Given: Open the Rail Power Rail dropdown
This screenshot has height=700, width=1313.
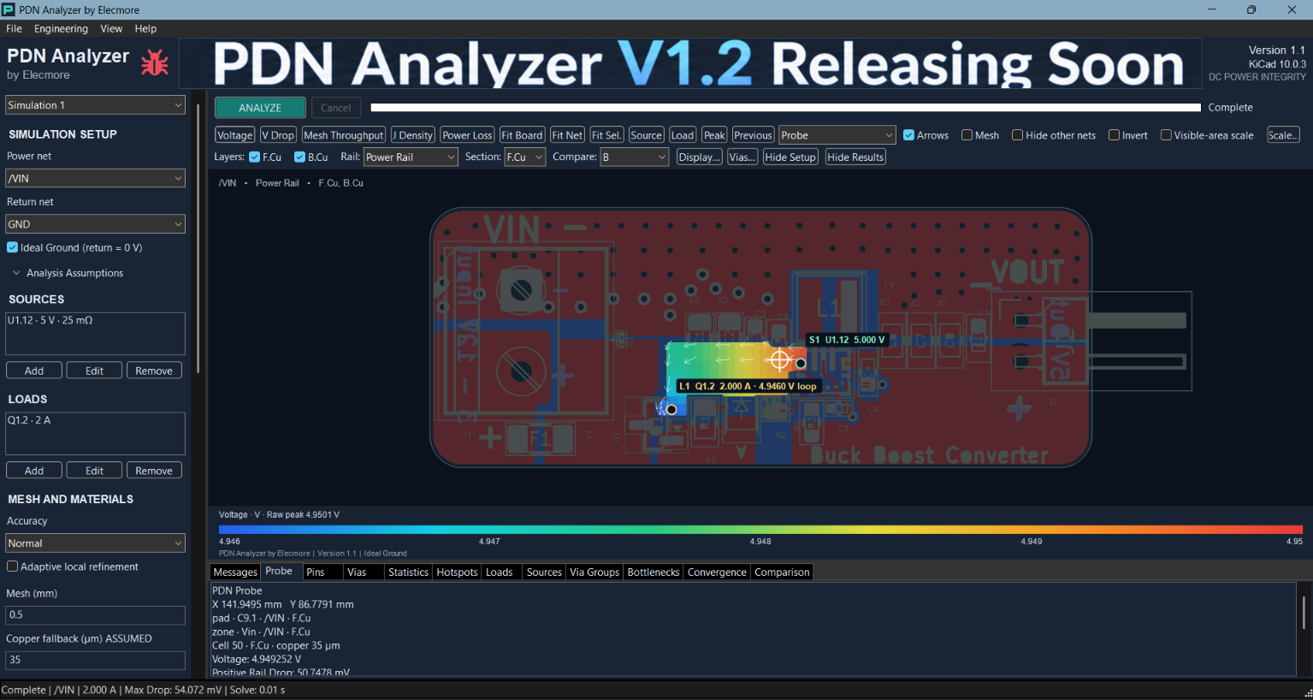Looking at the screenshot, I should [411, 157].
